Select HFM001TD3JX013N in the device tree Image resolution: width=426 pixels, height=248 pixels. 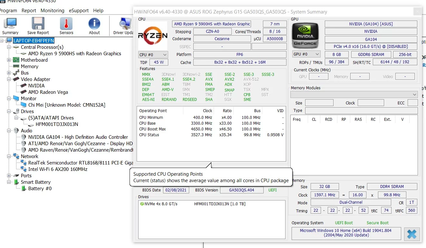(57, 124)
